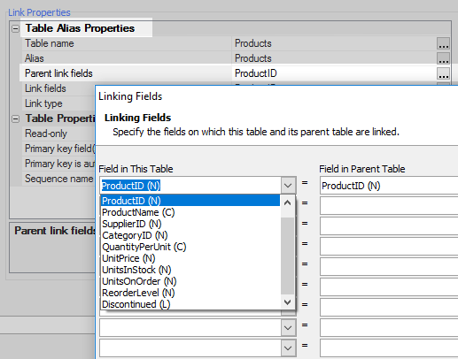The image size is (458, 359).
Task: Click list scrollbar down arrow
Action: click(287, 302)
